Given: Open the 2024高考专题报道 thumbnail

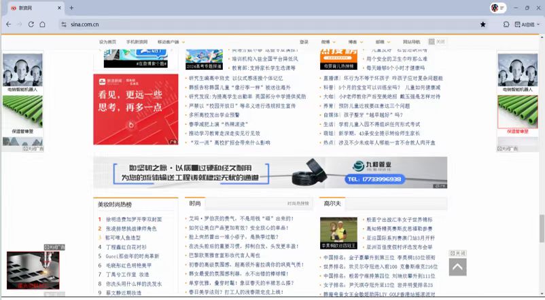Looking at the screenshot, I should 204,59.
